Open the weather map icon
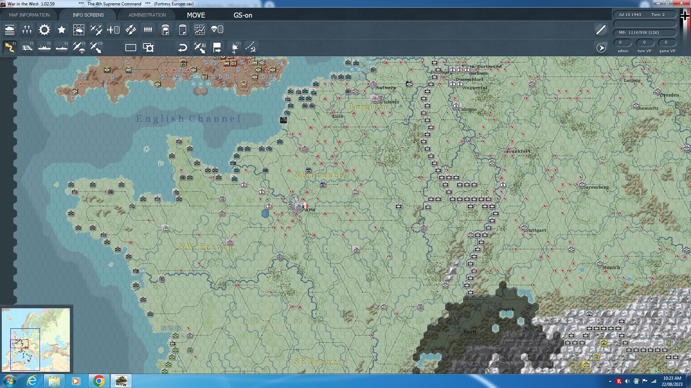This screenshot has height=388, width=691. [78, 30]
